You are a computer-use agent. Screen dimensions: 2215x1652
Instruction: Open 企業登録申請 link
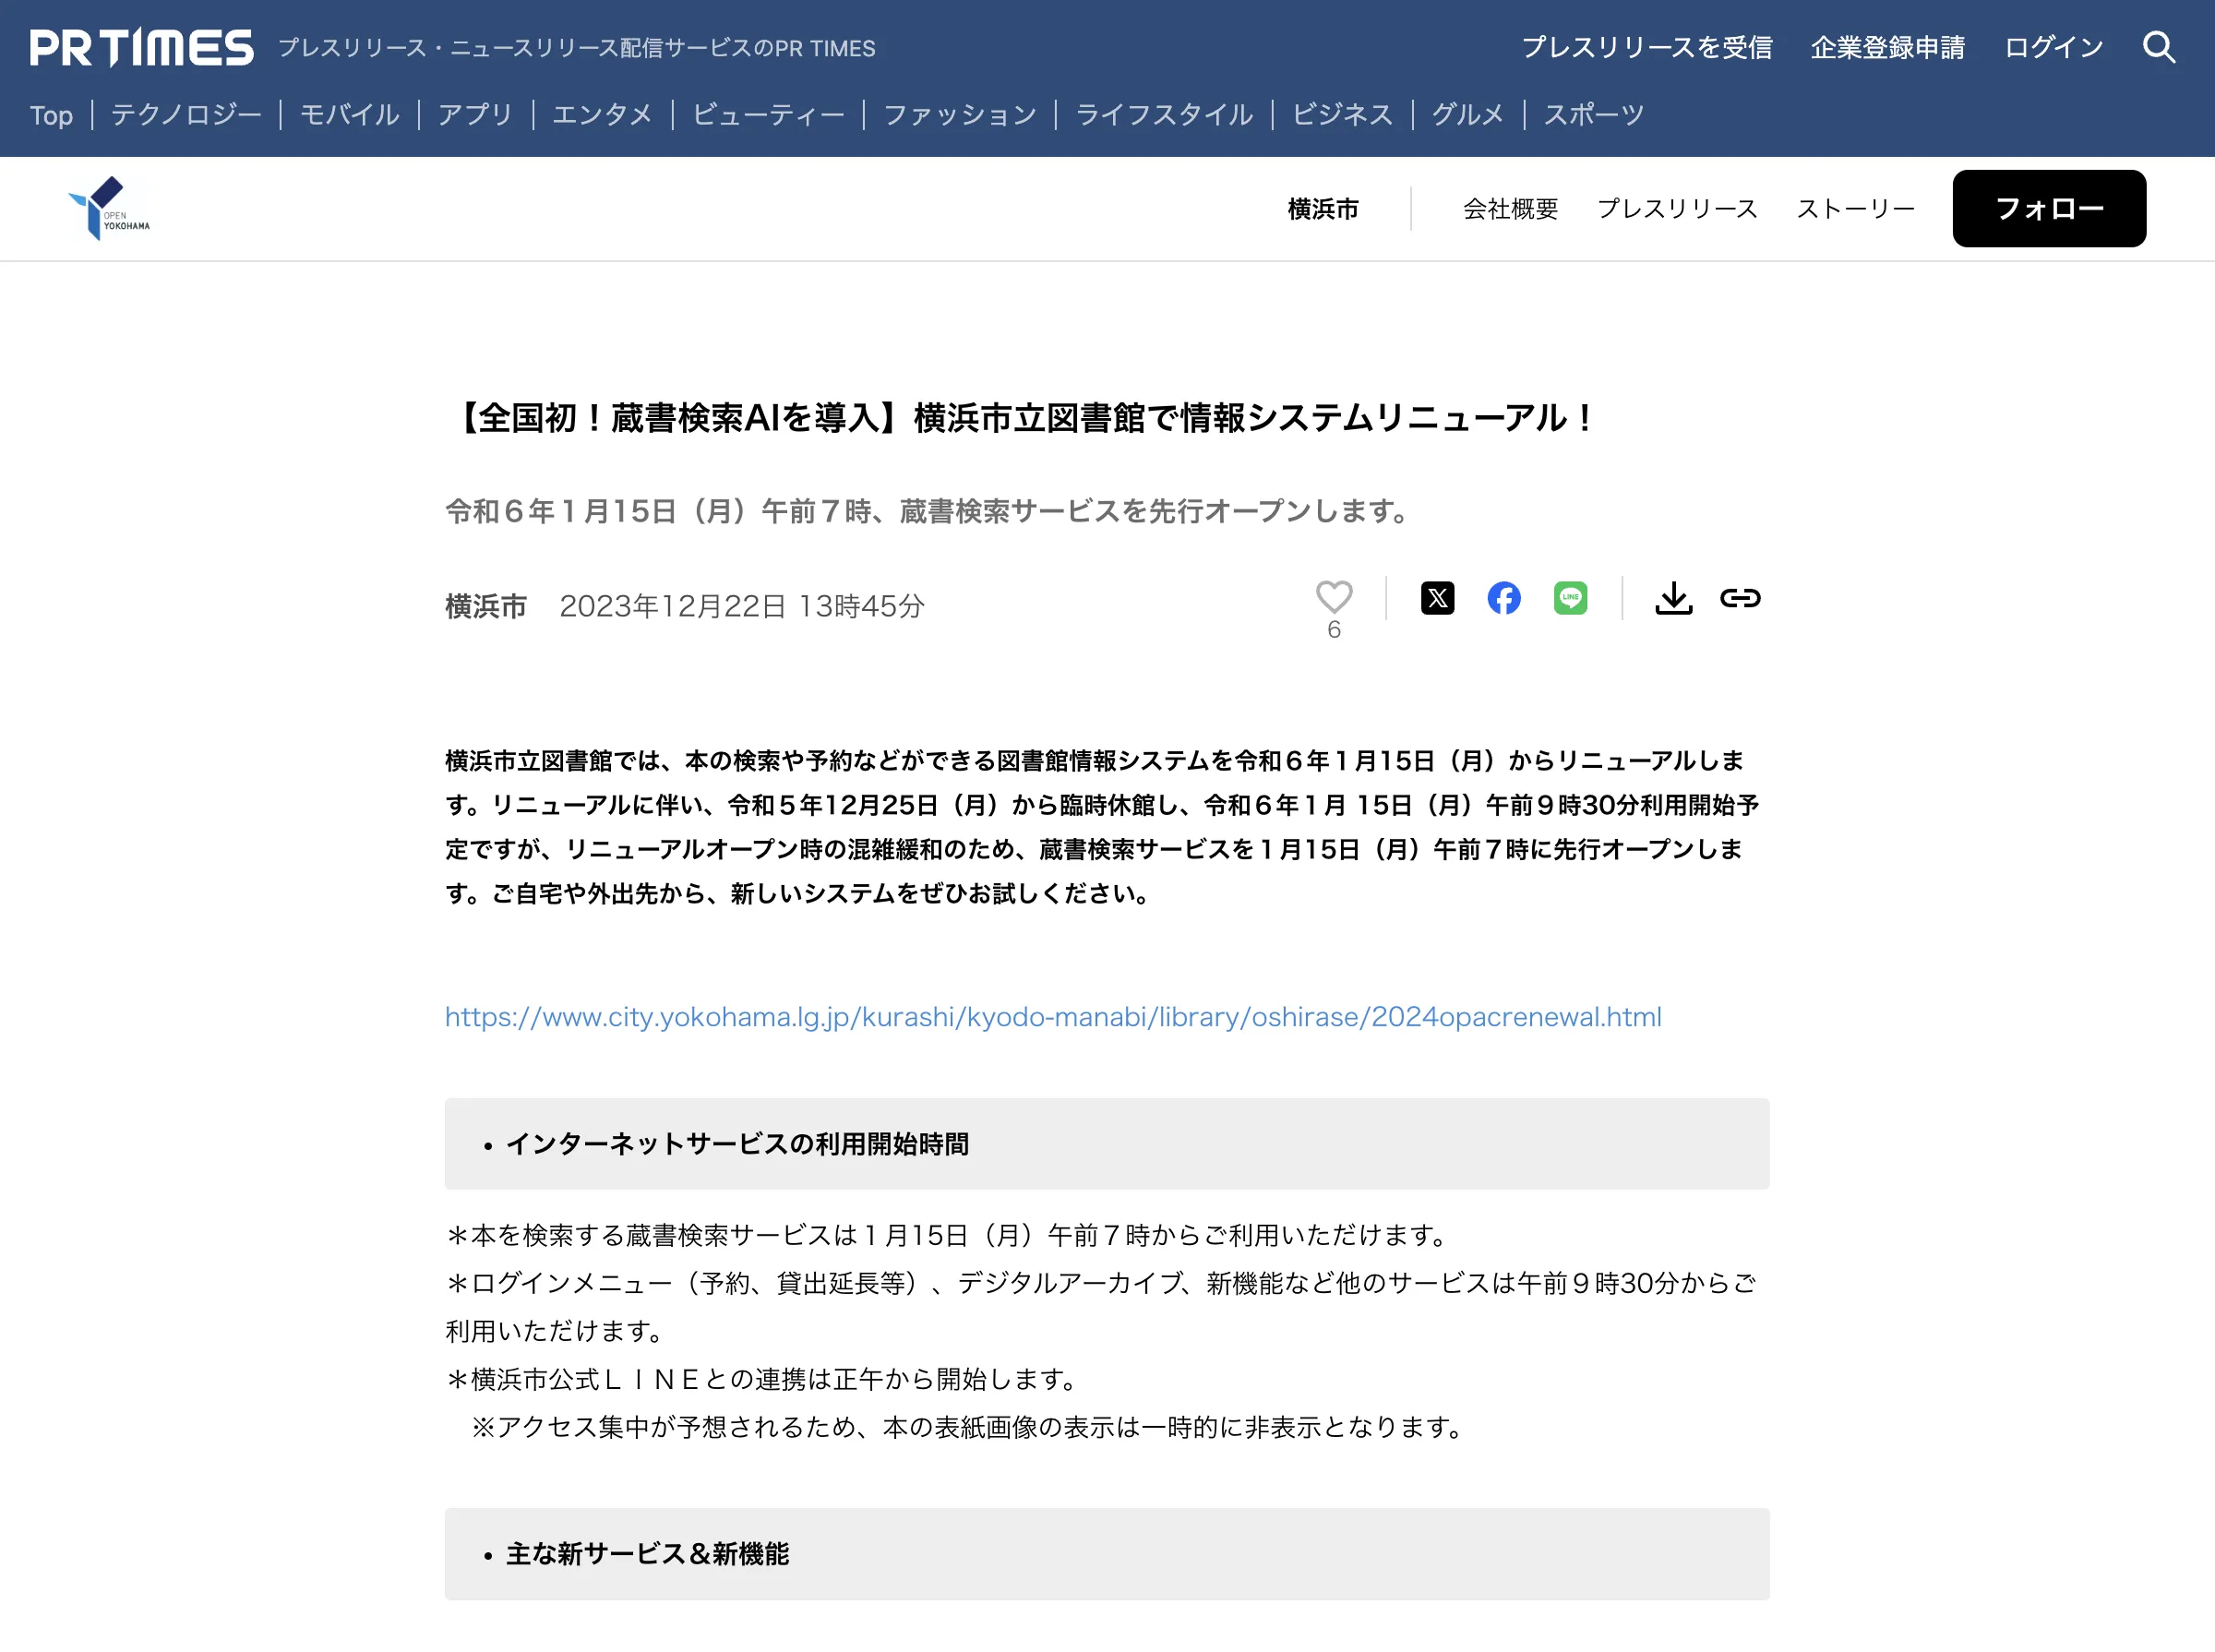click(1887, 47)
